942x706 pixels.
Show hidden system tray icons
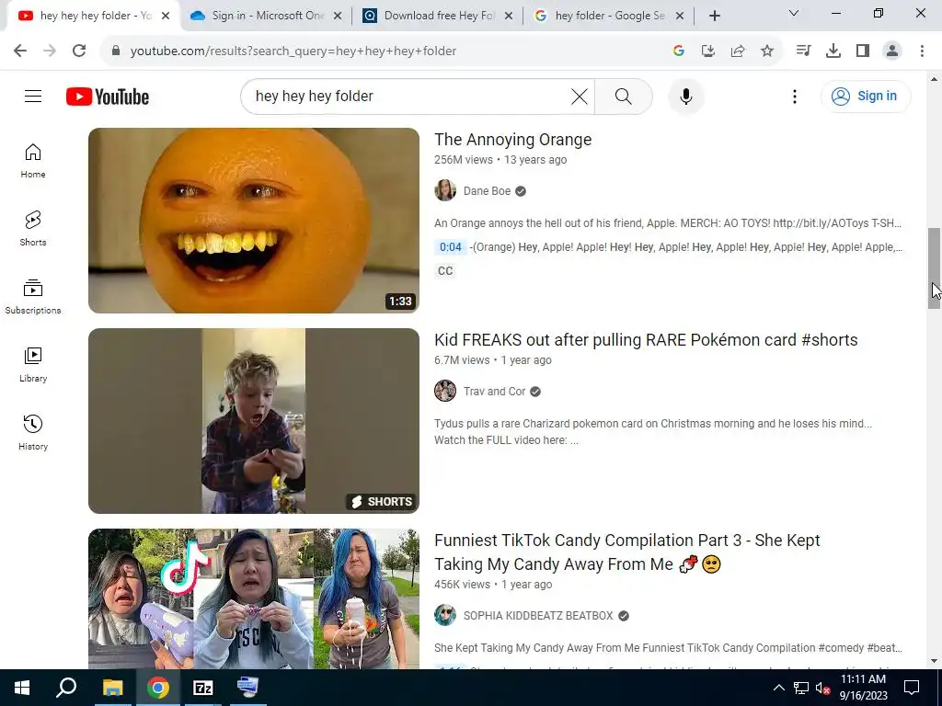[x=778, y=688]
